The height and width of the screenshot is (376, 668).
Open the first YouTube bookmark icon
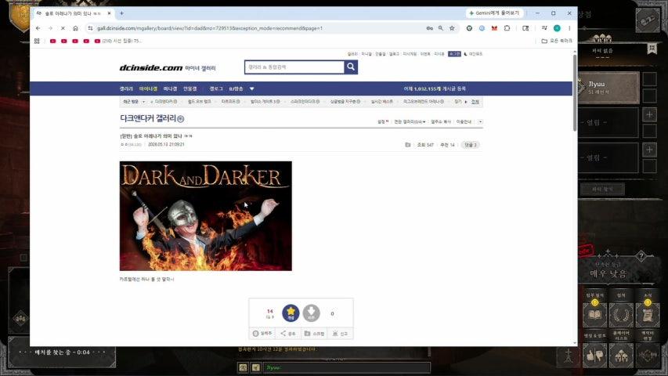coord(52,41)
